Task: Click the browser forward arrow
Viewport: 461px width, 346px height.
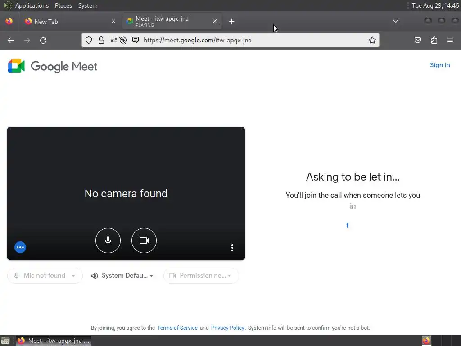Action: coord(27,40)
